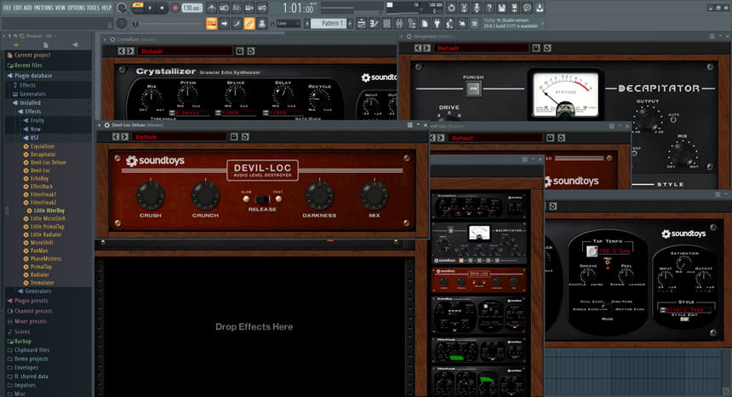Click the DARKNESS knob on Devil-Loc
The width and height of the screenshot is (732, 397).
(319, 195)
